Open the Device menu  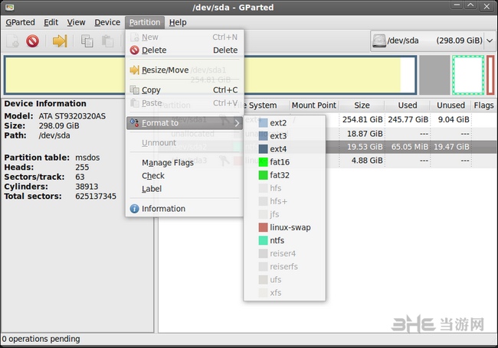pyautogui.click(x=107, y=22)
